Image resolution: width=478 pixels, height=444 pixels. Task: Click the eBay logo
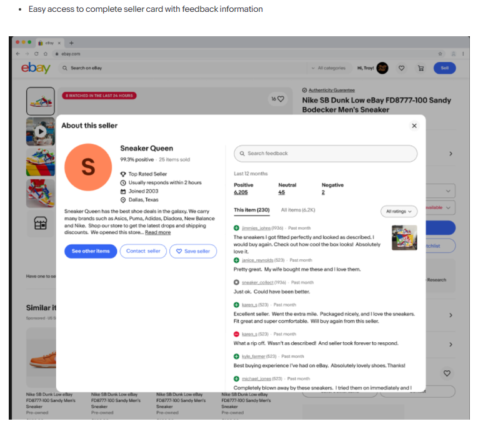pyautogui.click(x=36, y=67)
